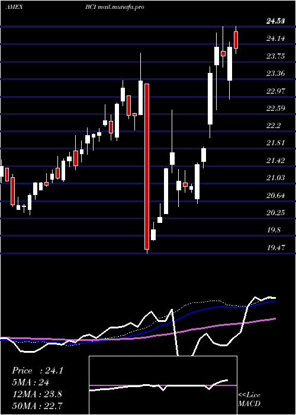Select the 19.47 price axis label
This screenshot has height=415, width=296.
click(275, 248)
